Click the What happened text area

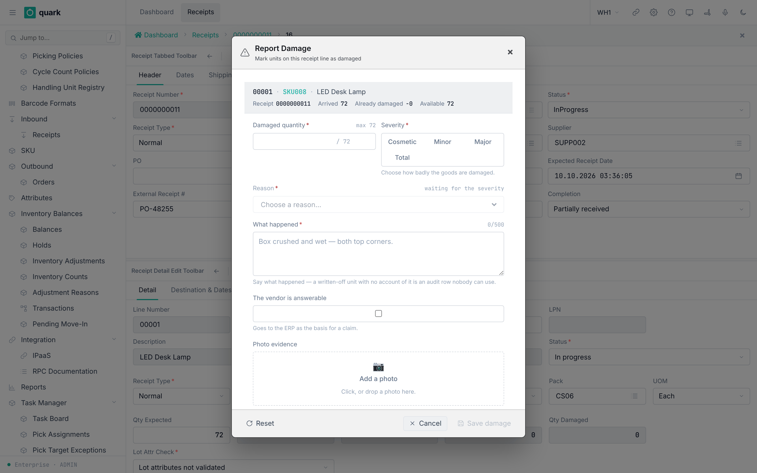pos(378,254)
